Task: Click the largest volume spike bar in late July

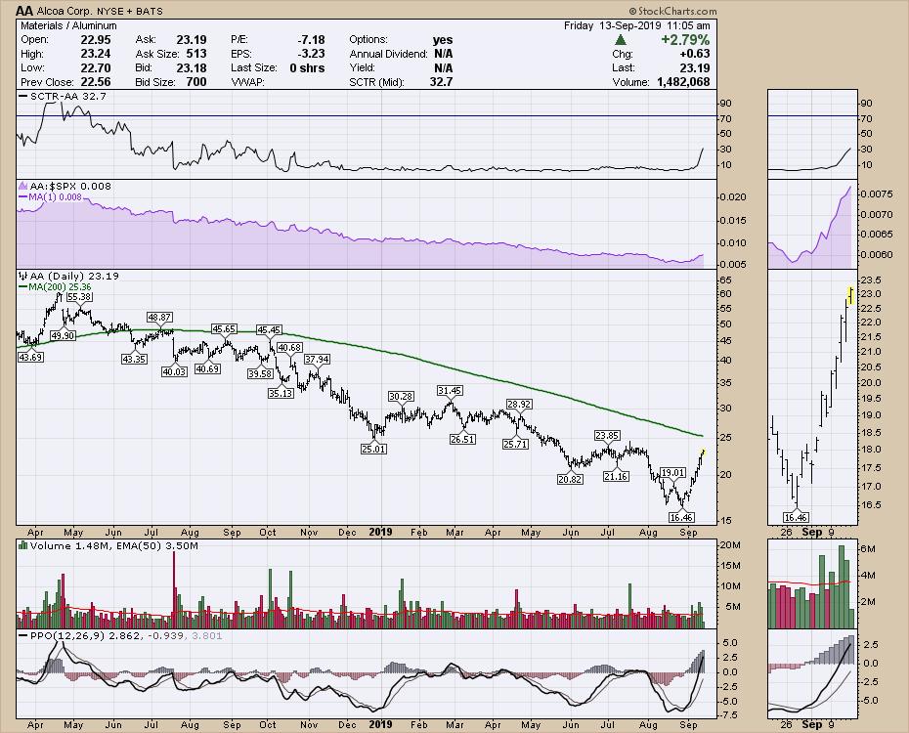Action: click(x=173, y=590)
